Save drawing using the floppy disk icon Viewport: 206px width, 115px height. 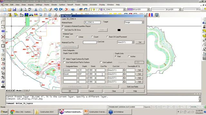[x=14, y=10]
